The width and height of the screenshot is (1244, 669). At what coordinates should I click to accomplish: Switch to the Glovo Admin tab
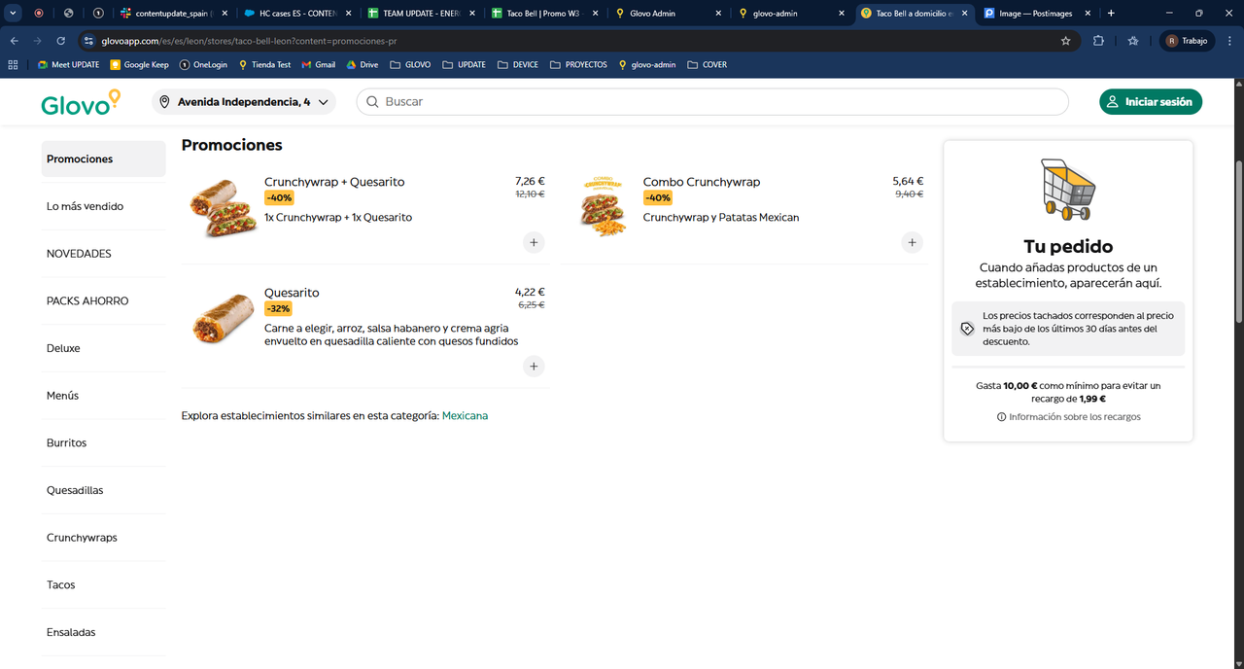point(668,14)
